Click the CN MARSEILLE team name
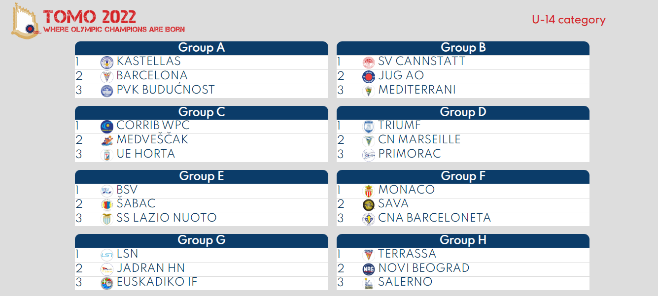 pyautogui.click(x=419, y=140)
